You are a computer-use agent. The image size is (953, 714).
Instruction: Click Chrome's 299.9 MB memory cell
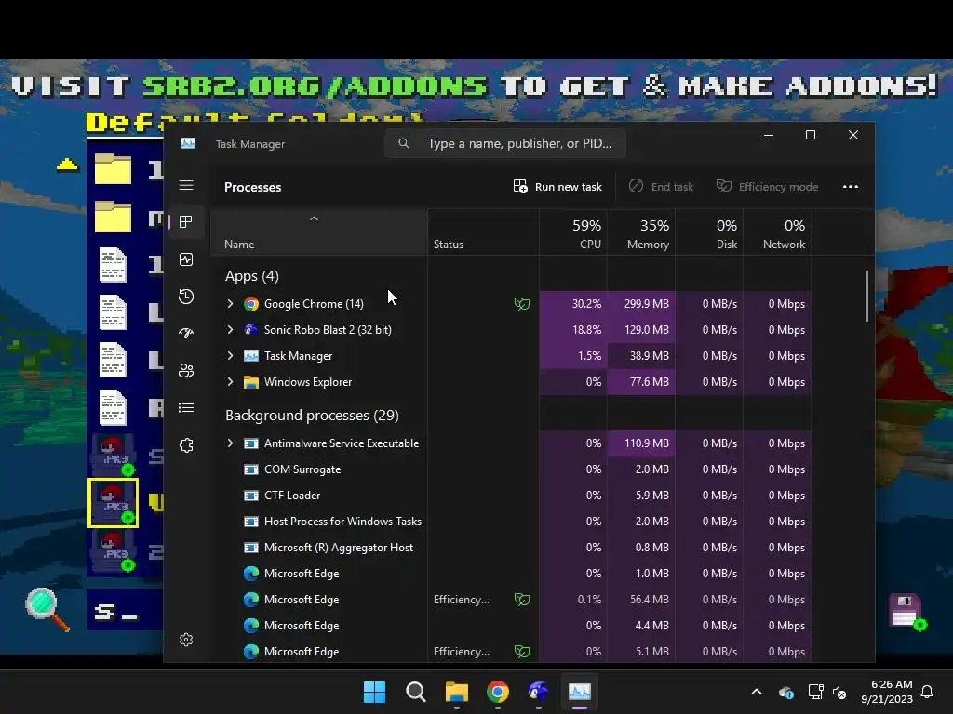[x=641, y=304]
